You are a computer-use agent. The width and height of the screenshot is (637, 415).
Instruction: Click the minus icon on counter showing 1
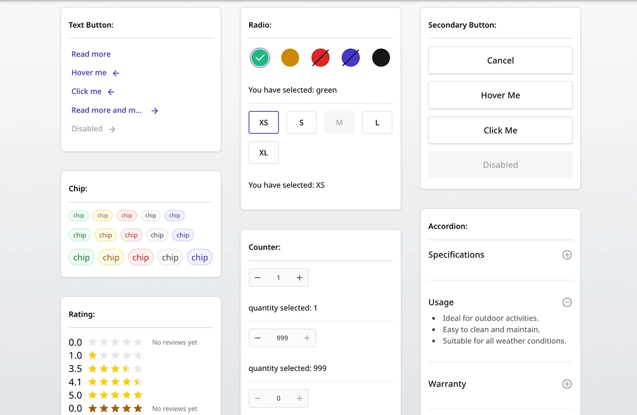(258, 278)
